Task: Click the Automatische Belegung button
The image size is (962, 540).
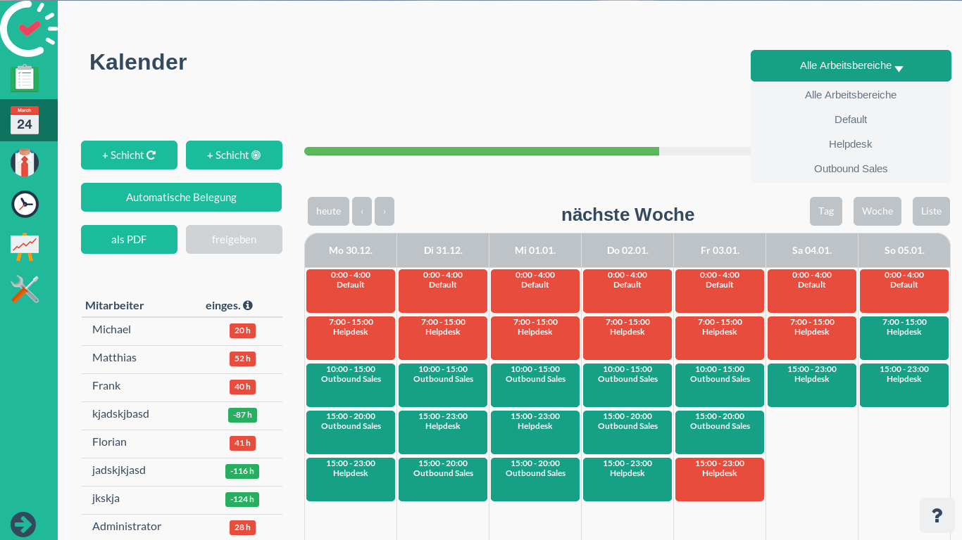Action: tap(181, 197)
